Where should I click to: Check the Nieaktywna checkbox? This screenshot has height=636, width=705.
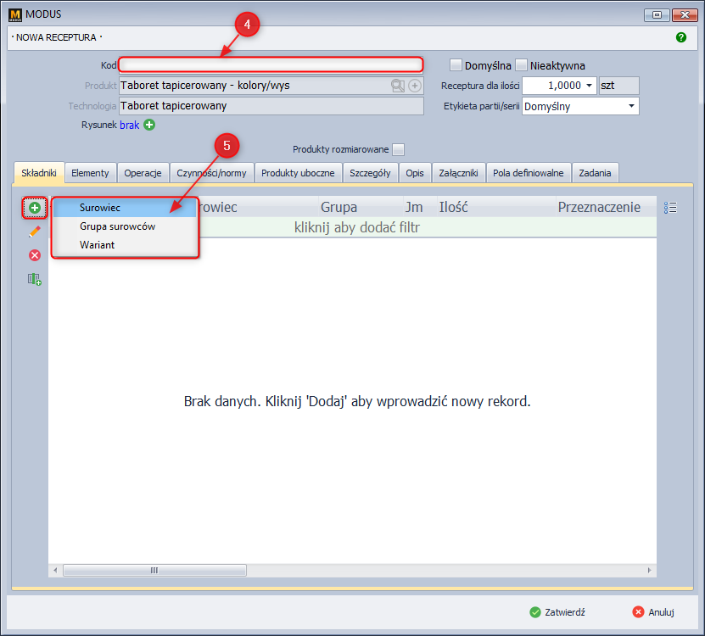pos(521,65)
